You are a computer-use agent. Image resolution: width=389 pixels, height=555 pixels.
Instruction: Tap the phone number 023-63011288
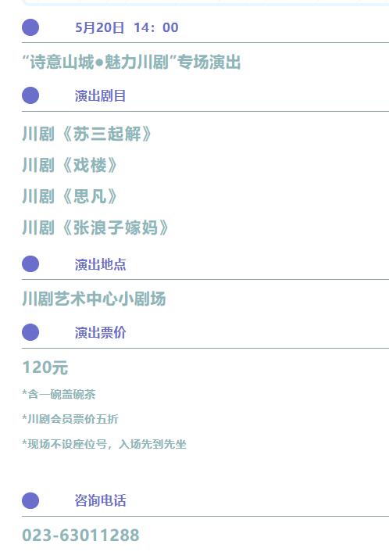(x=81, y=535)
